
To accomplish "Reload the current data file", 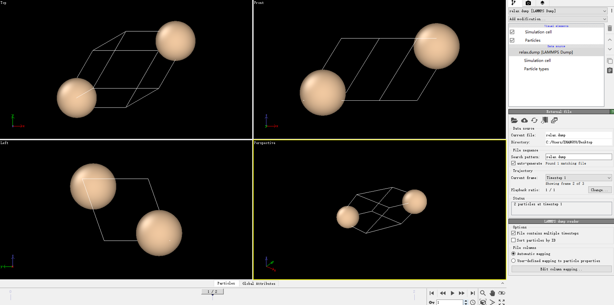I will 535,120.
